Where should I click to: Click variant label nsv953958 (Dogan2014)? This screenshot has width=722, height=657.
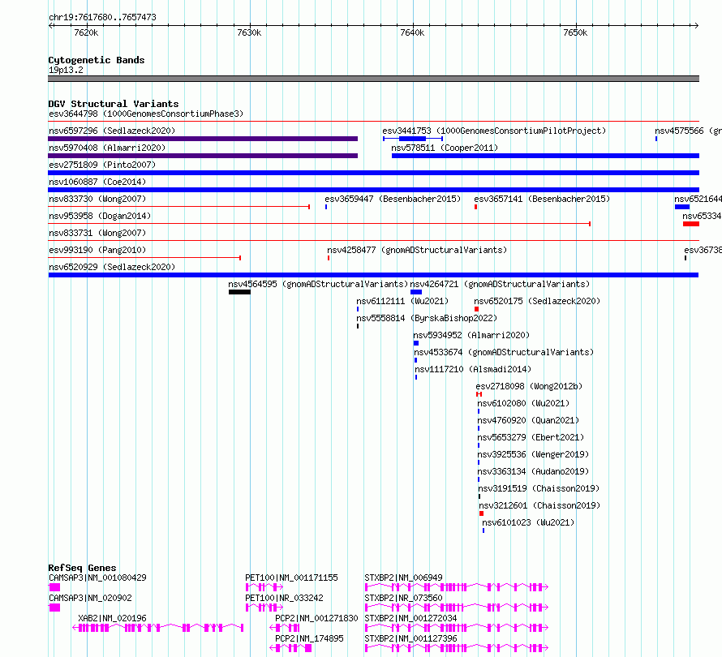pos(100,216)
